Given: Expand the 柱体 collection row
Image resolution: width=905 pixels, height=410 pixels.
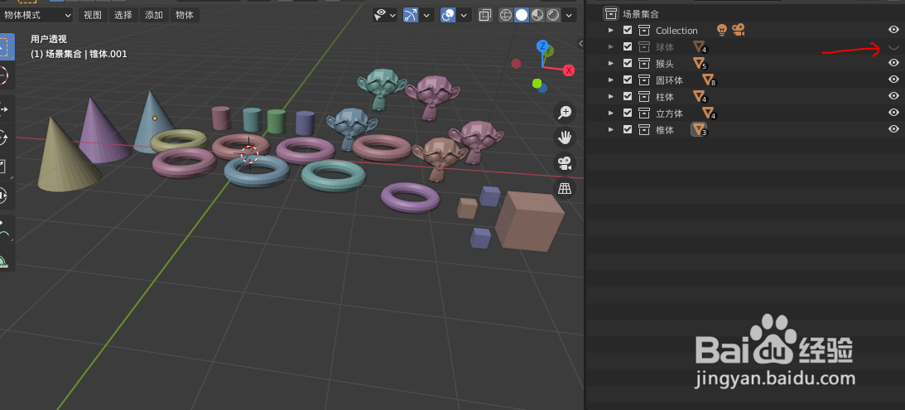Looking at the screenshot, I should coord(611,96).
